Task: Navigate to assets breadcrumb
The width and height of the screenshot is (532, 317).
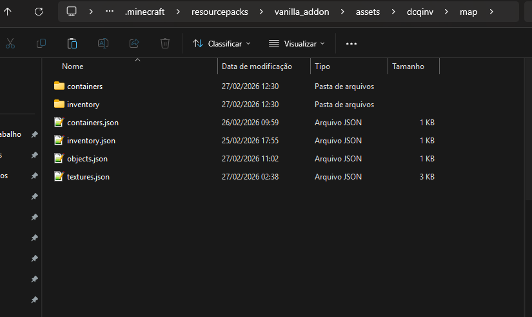Action: pos(368,12)
